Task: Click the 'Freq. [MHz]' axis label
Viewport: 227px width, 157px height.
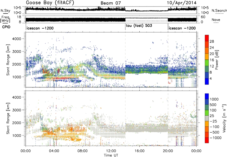Action: pos(5,19)
